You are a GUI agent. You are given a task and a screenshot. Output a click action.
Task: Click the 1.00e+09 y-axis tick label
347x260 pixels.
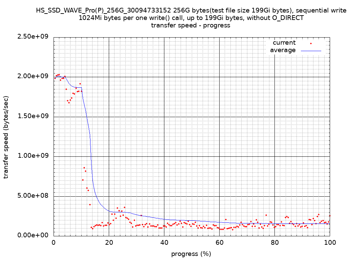coord(34,156)
